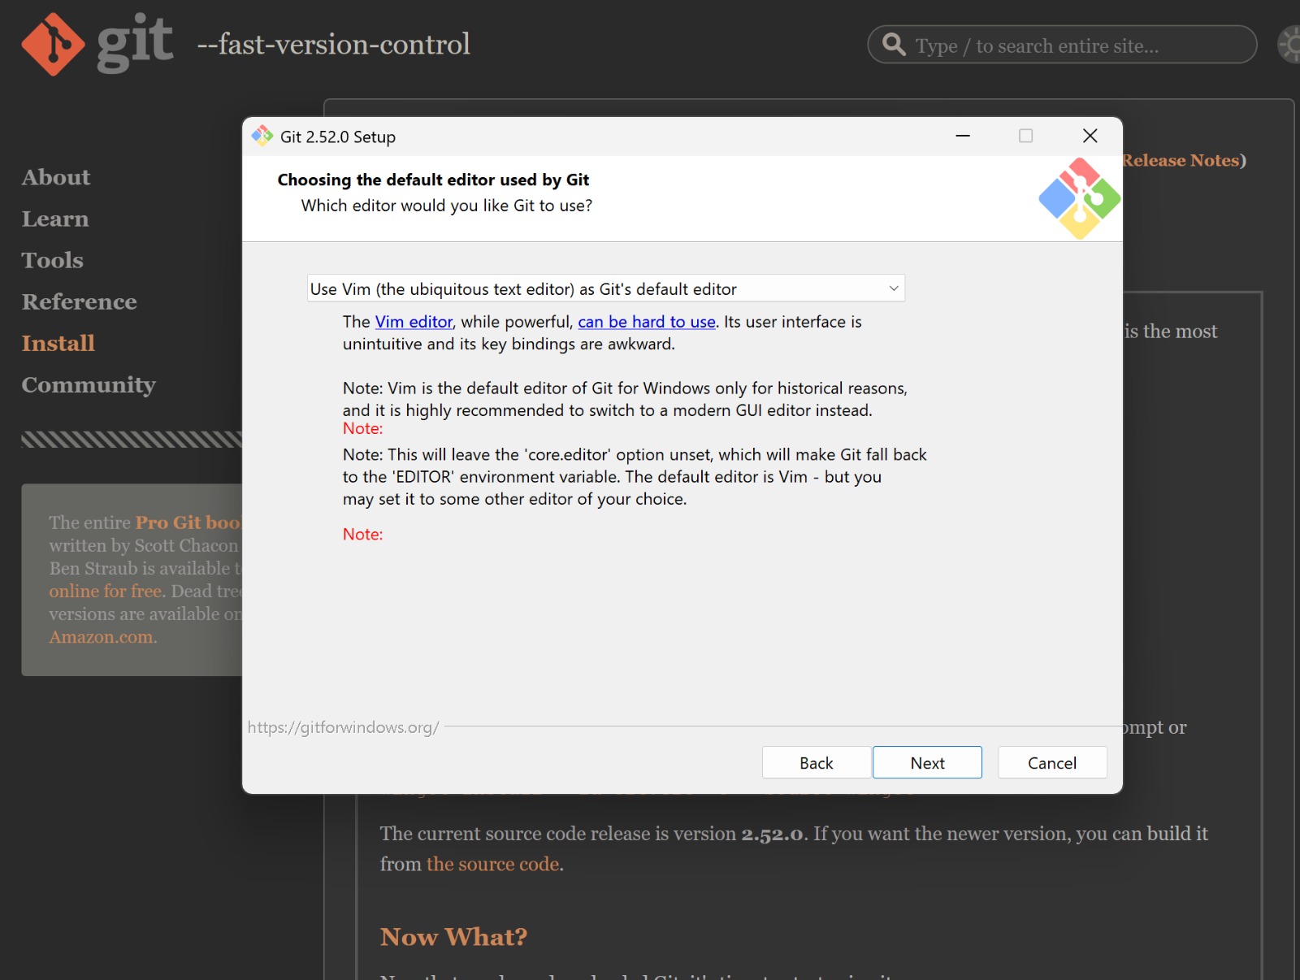Click the Git for Windows logo in the installer

tap(1079, 199)
